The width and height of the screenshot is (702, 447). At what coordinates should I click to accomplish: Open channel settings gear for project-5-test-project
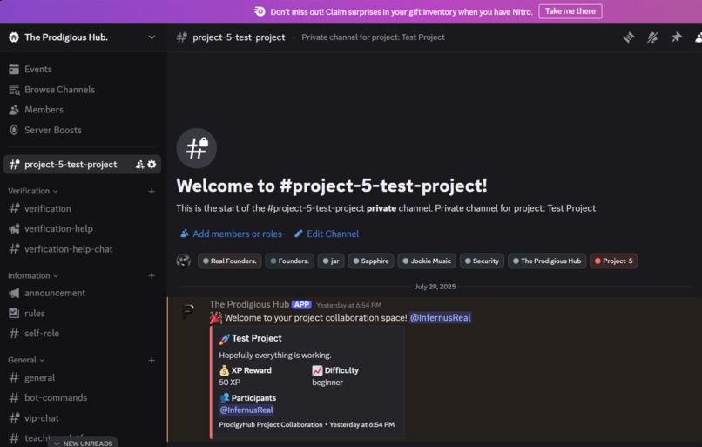coord(152,165)
